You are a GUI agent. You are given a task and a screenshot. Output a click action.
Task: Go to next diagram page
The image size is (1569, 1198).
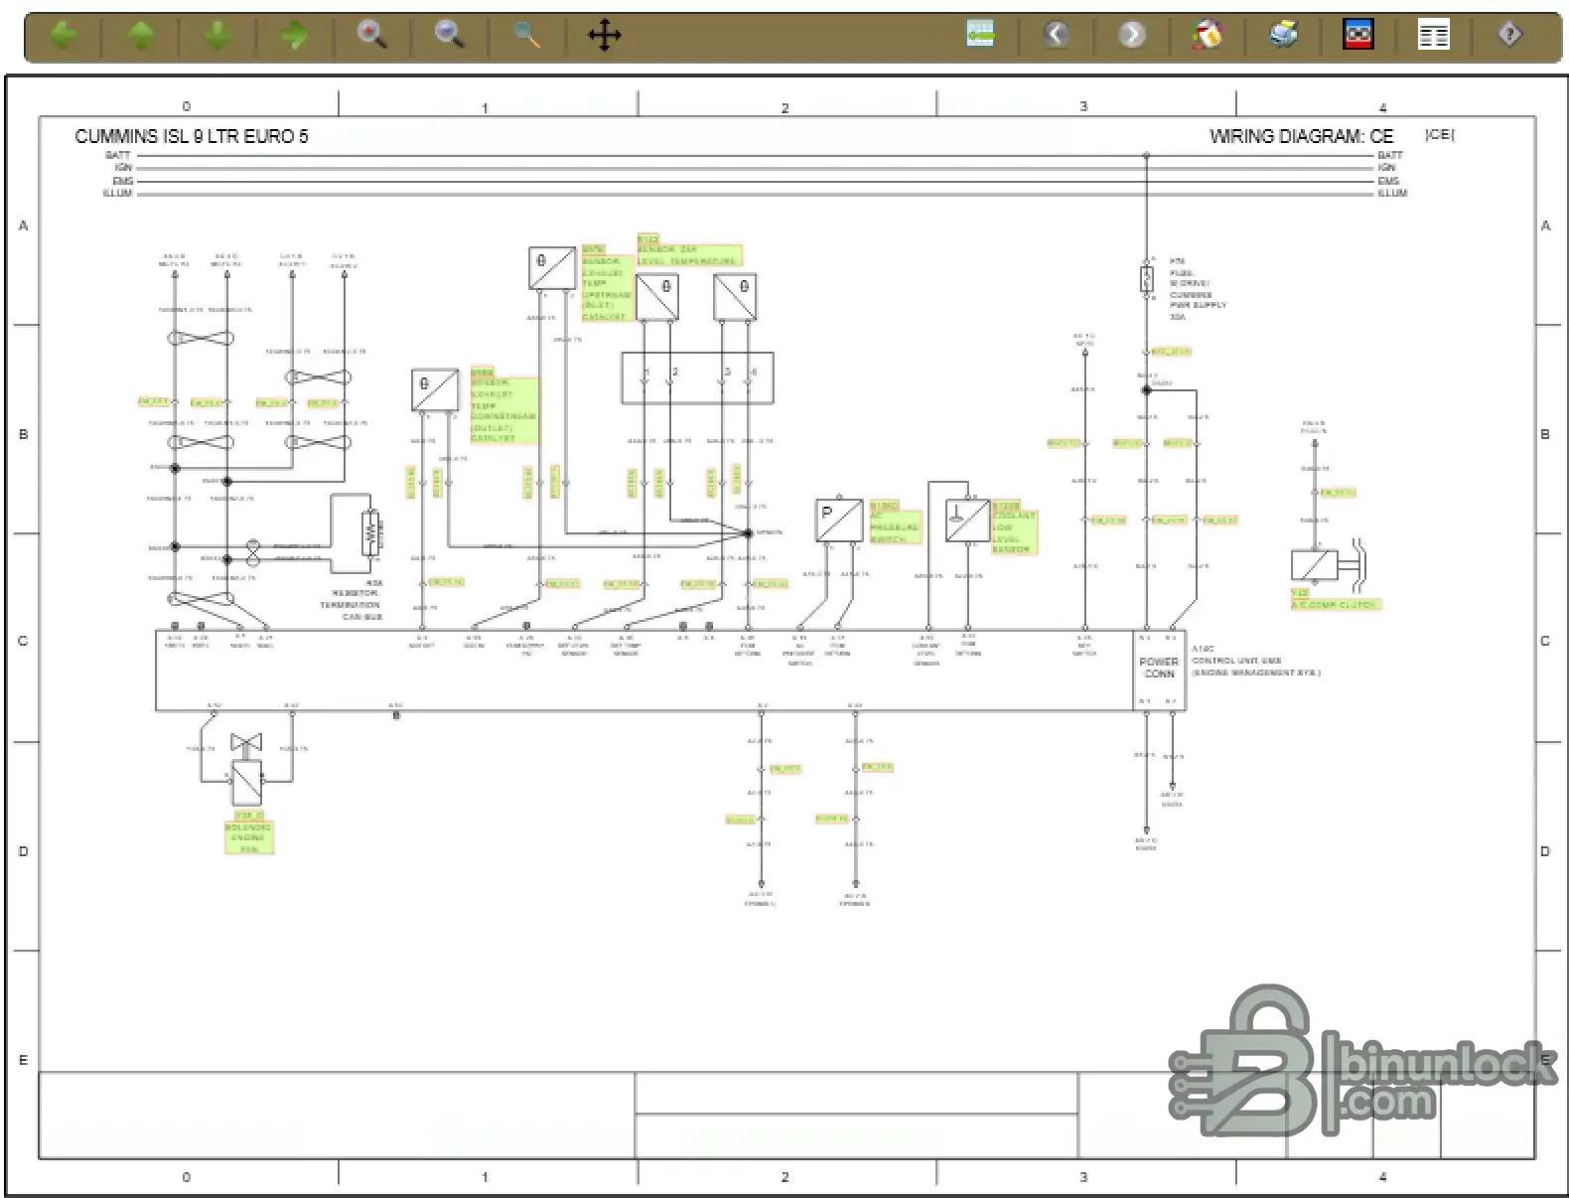coord(1132,36)
